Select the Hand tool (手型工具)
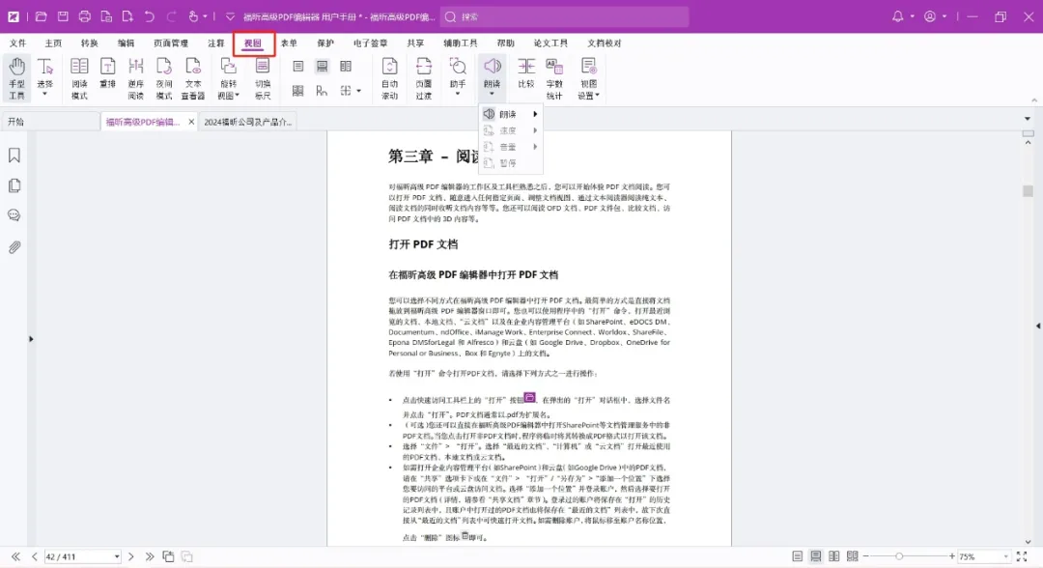1043x568 pixels. (x=16, y=78)
